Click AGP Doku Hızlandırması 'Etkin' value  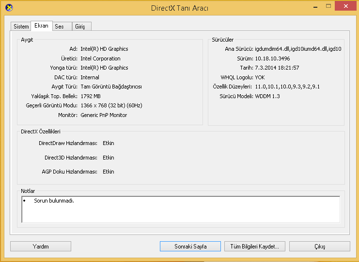tap(109, 172)
